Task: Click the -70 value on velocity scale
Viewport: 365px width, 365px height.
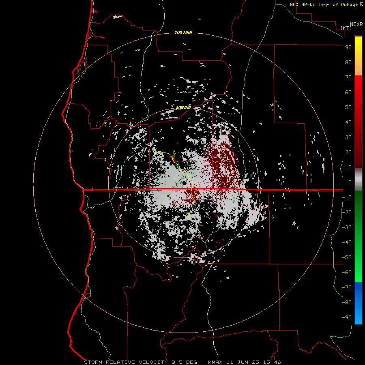Action: [x=347, y=287]
